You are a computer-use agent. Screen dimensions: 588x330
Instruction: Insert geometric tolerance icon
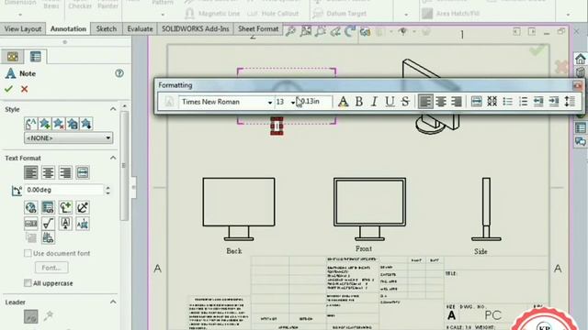(x=30, y=224)
